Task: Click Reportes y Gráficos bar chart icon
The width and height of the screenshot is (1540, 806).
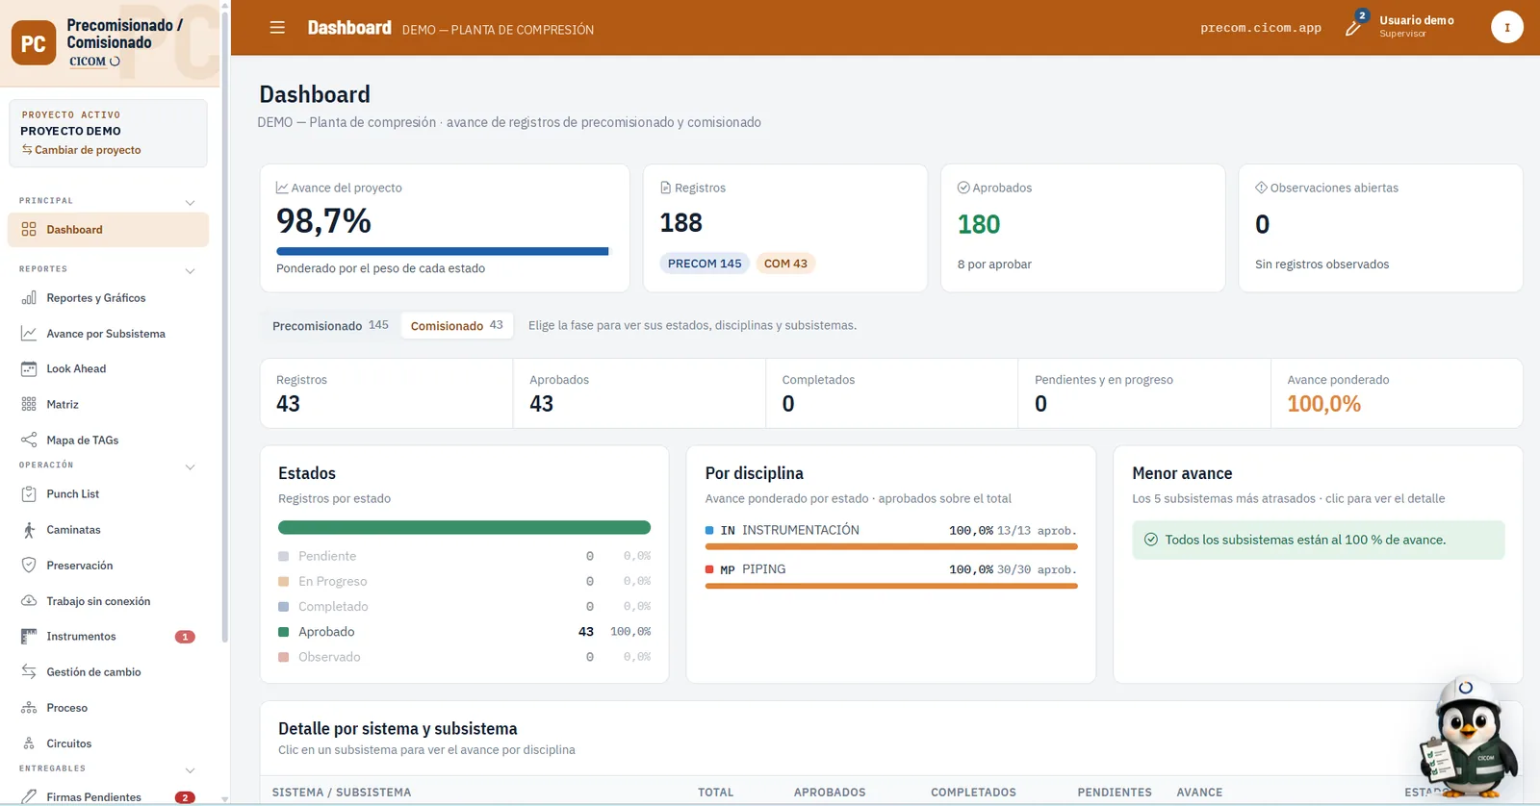Action: pyautogui.click(x=29, y=298)
